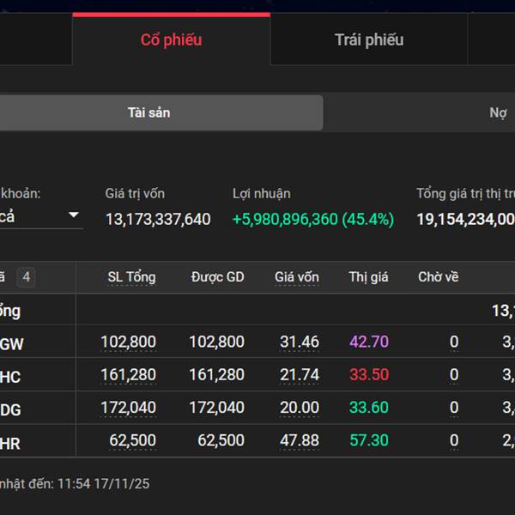Click the stock count badge 4
The image size is (515, 515).
tap(27, 277)
